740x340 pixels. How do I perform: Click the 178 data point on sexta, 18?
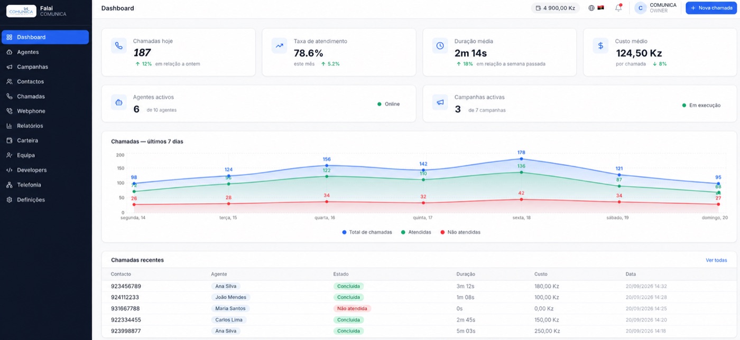[x=521, y=159]
